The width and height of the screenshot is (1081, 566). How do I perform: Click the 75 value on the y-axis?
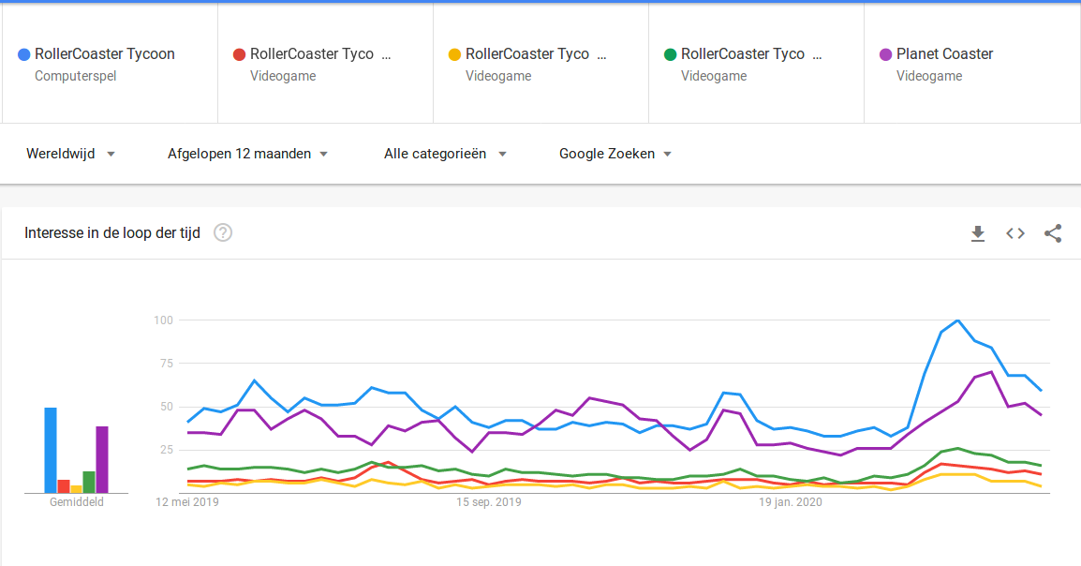point(166,364)
